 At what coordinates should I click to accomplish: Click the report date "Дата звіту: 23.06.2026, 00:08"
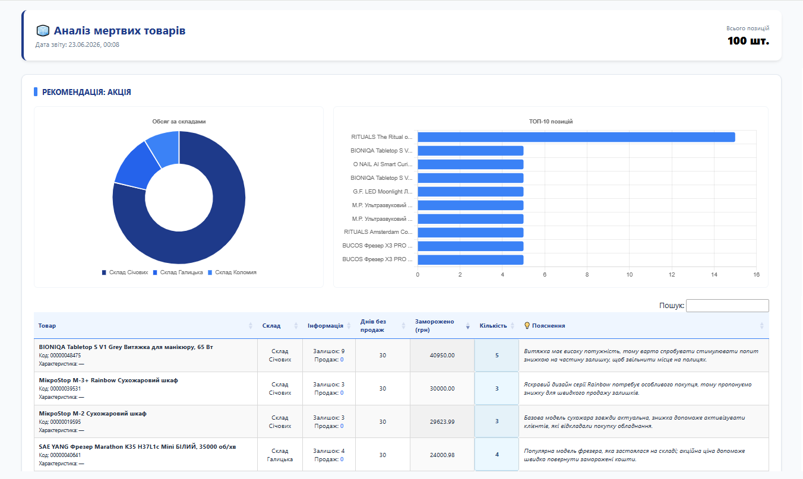[77, 45]
